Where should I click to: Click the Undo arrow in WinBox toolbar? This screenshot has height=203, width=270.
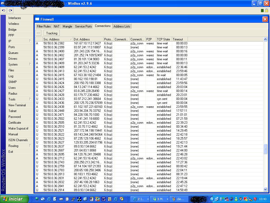(x=3, y=10)
